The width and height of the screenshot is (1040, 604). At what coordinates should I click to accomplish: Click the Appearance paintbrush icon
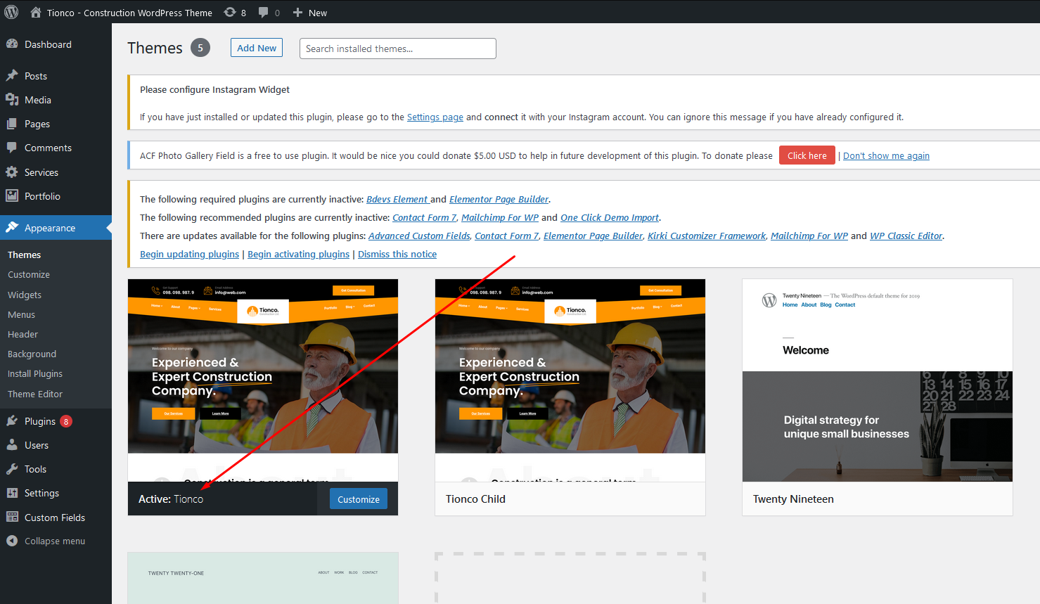(12, 227)
